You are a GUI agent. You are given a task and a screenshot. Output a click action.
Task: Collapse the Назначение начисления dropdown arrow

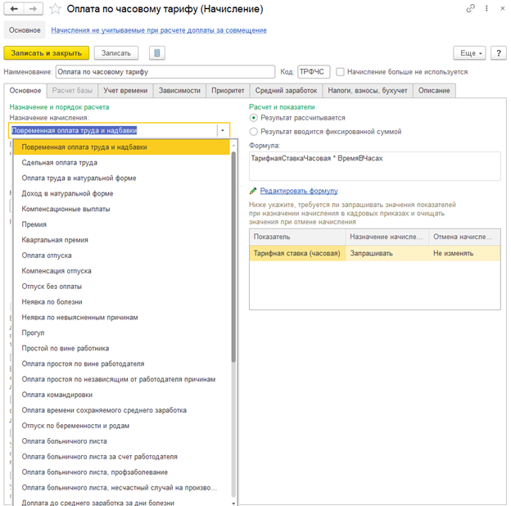[x=223, y=130]
